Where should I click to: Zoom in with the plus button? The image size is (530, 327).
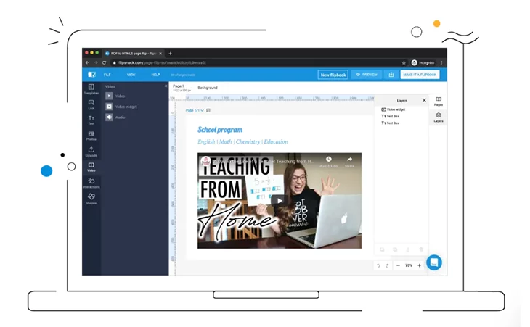point(419,265)
